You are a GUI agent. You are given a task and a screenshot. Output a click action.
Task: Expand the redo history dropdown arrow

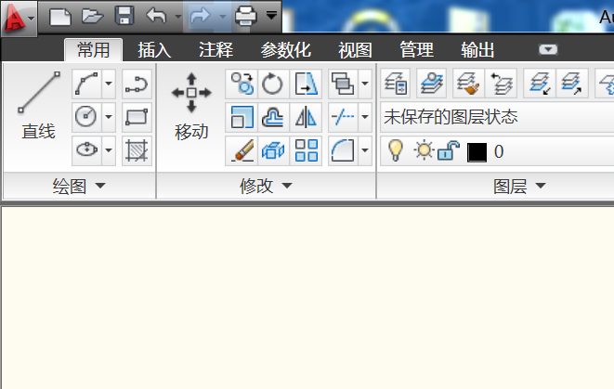(223, 17)
